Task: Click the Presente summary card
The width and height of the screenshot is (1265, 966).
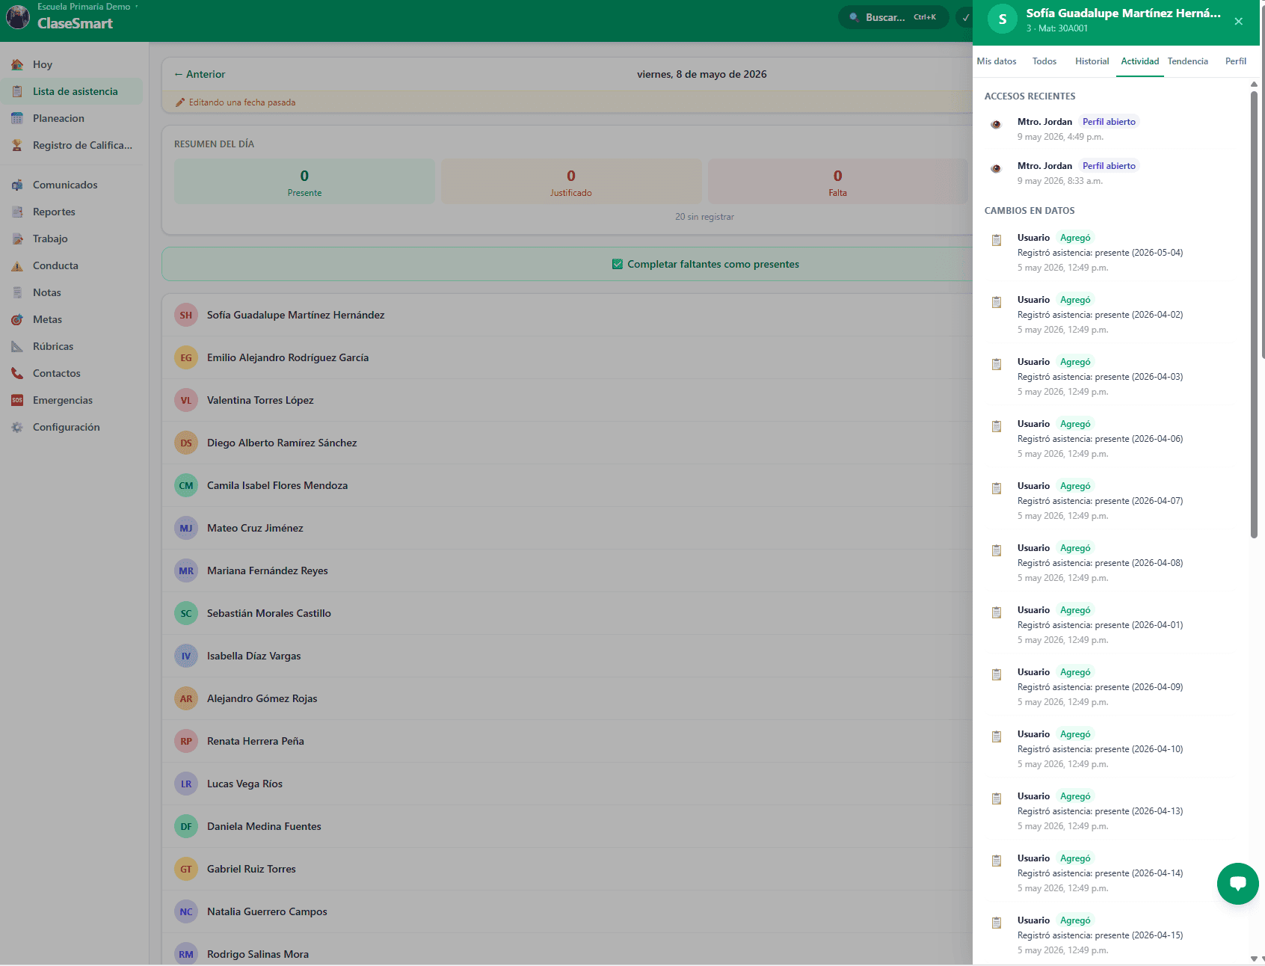Action: [x=304, y=182]
